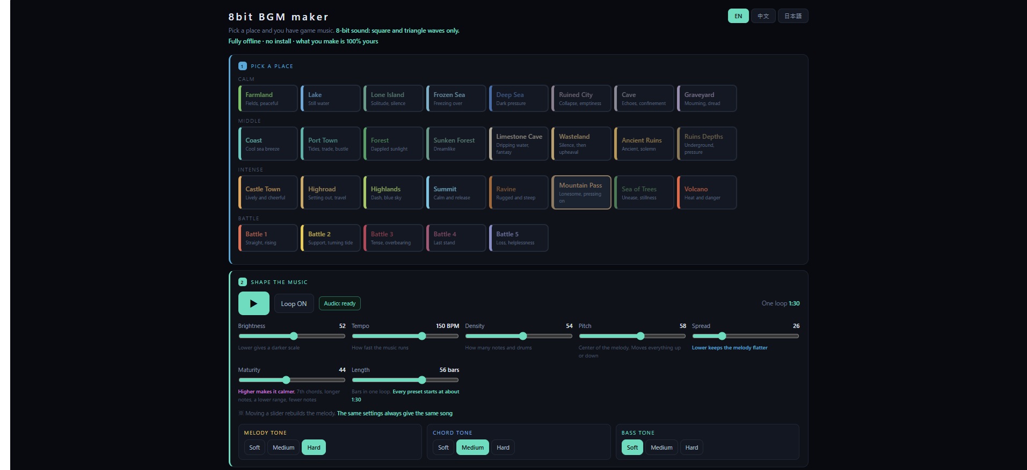Choose the Volcano place card

pyautogui.click(x=706, y=192)
